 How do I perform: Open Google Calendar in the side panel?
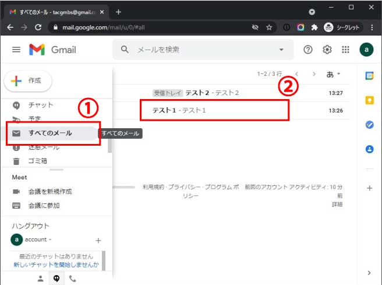pos(369,76)
